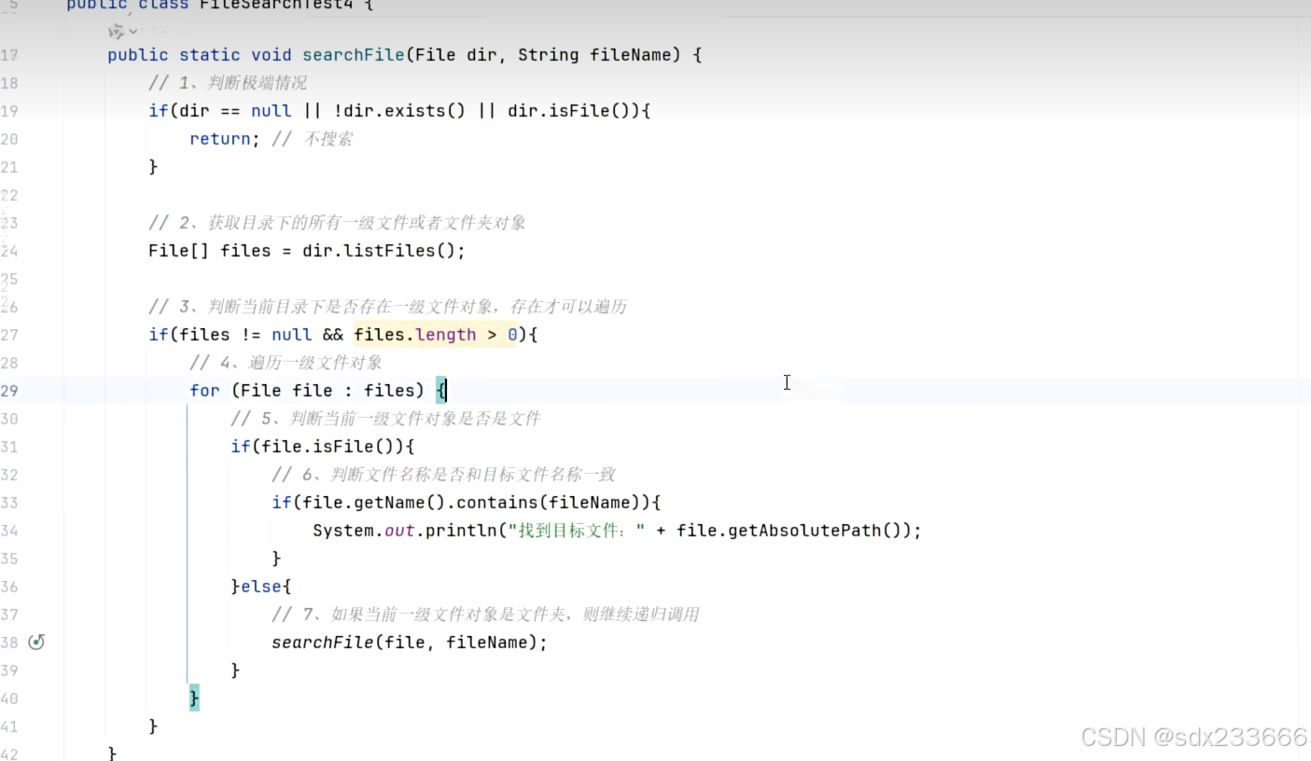This screenshot has height=761, width=1311.
Task: Click the return statement on line 20
Action: 220,138
